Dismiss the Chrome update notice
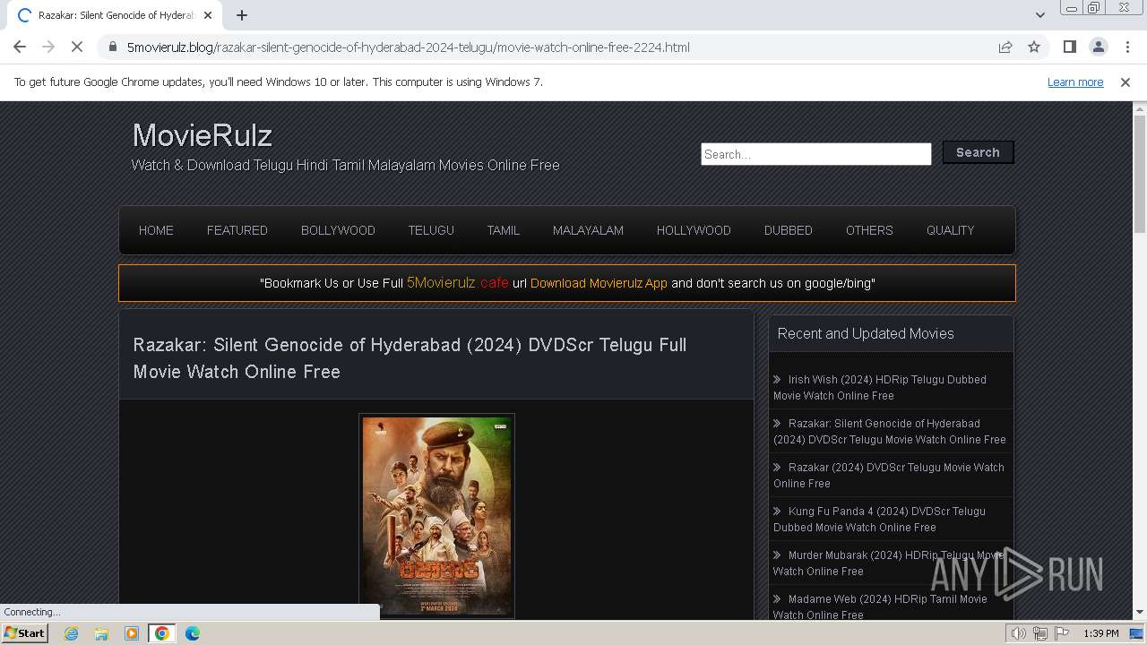This screenshot has height=645, width=1147. 1125,82
